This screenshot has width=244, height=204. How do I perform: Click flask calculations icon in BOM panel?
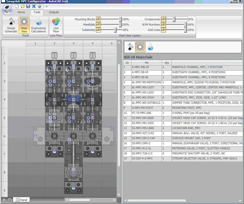click(150, 47)
